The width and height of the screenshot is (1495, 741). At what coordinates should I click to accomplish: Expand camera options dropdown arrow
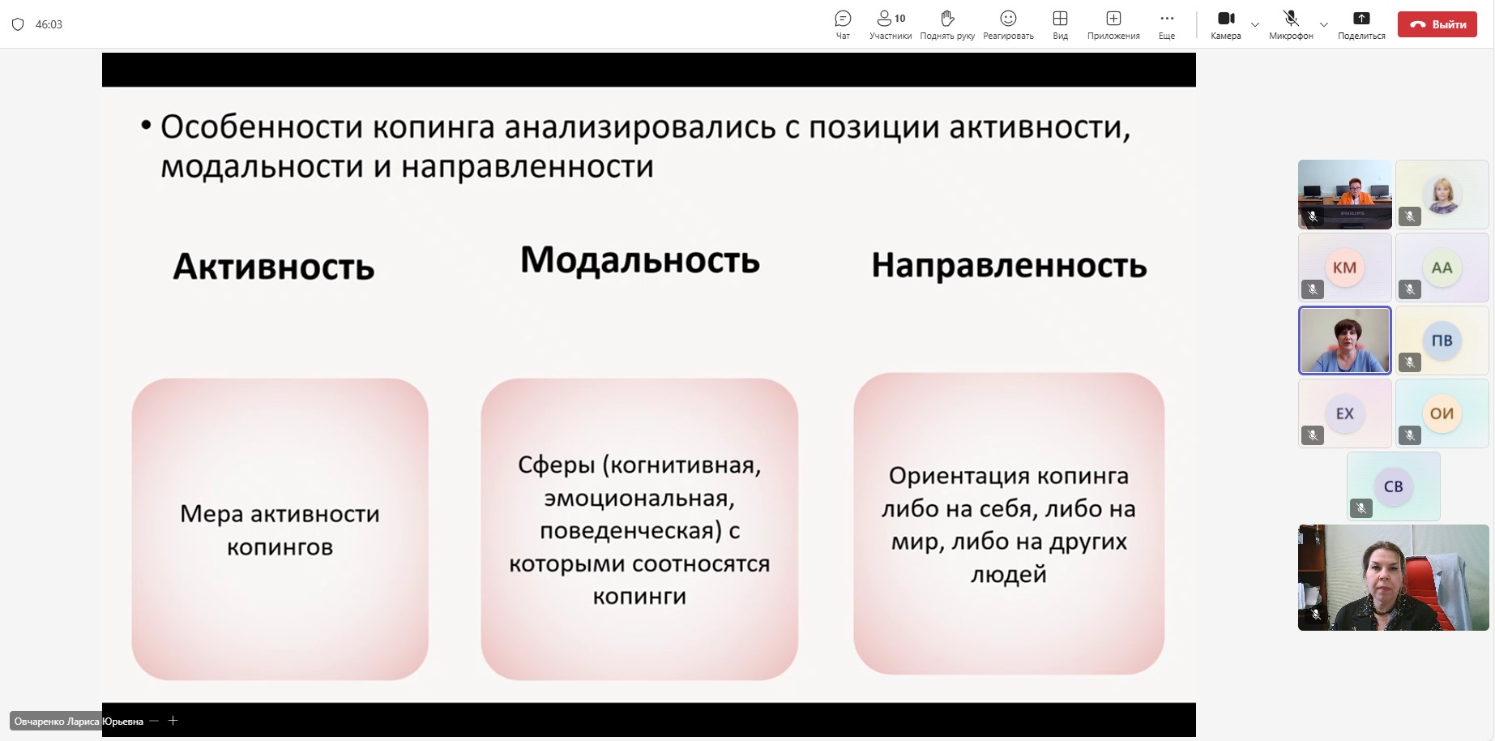[x=1255, y=24]
